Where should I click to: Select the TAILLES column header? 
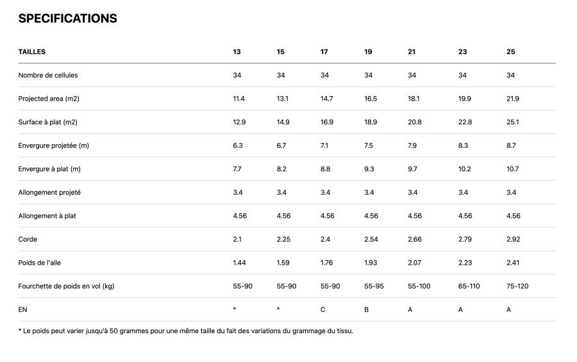point(32,52)
